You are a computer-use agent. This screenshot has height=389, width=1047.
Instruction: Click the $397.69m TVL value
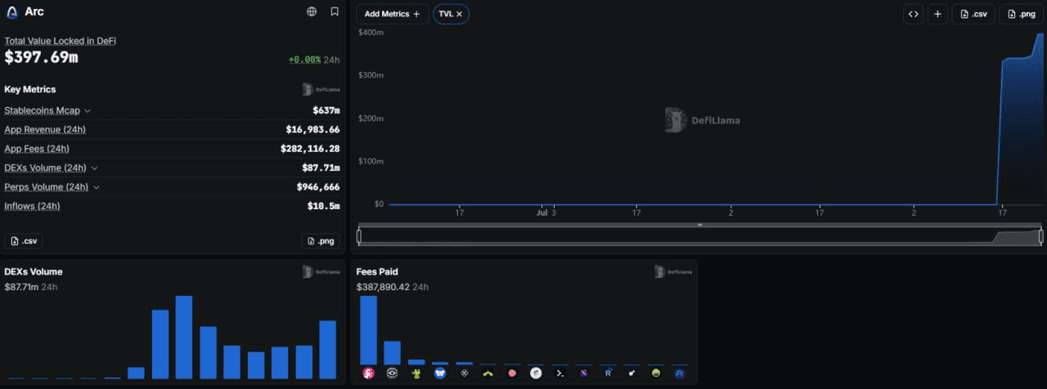coord(41,57)
